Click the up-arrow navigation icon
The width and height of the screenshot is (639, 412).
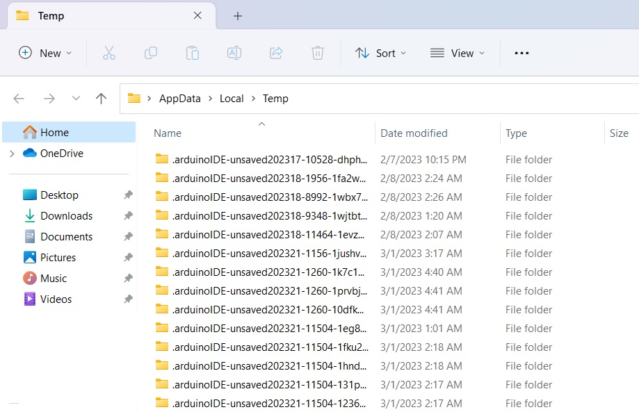(x=100, y=98)
